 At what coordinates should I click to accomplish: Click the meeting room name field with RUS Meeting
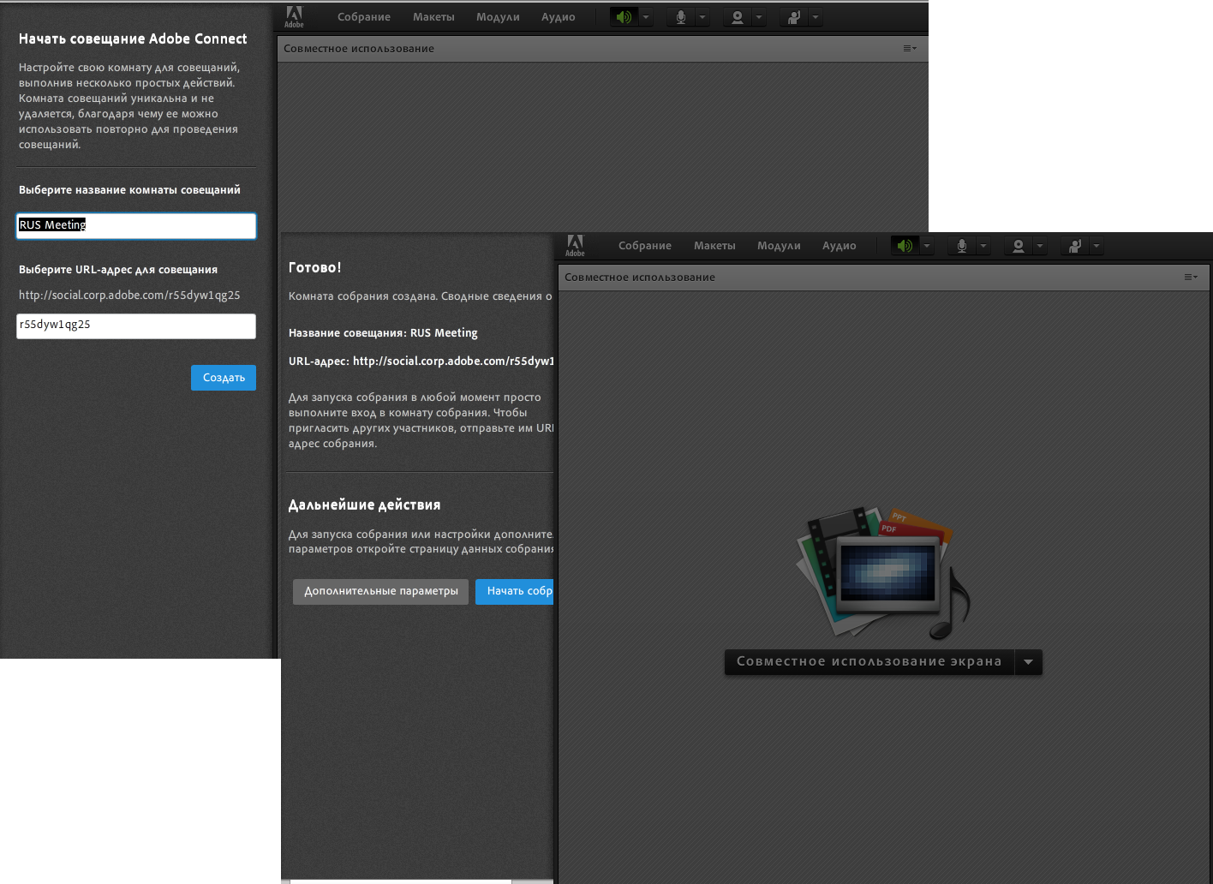point(136,225)
